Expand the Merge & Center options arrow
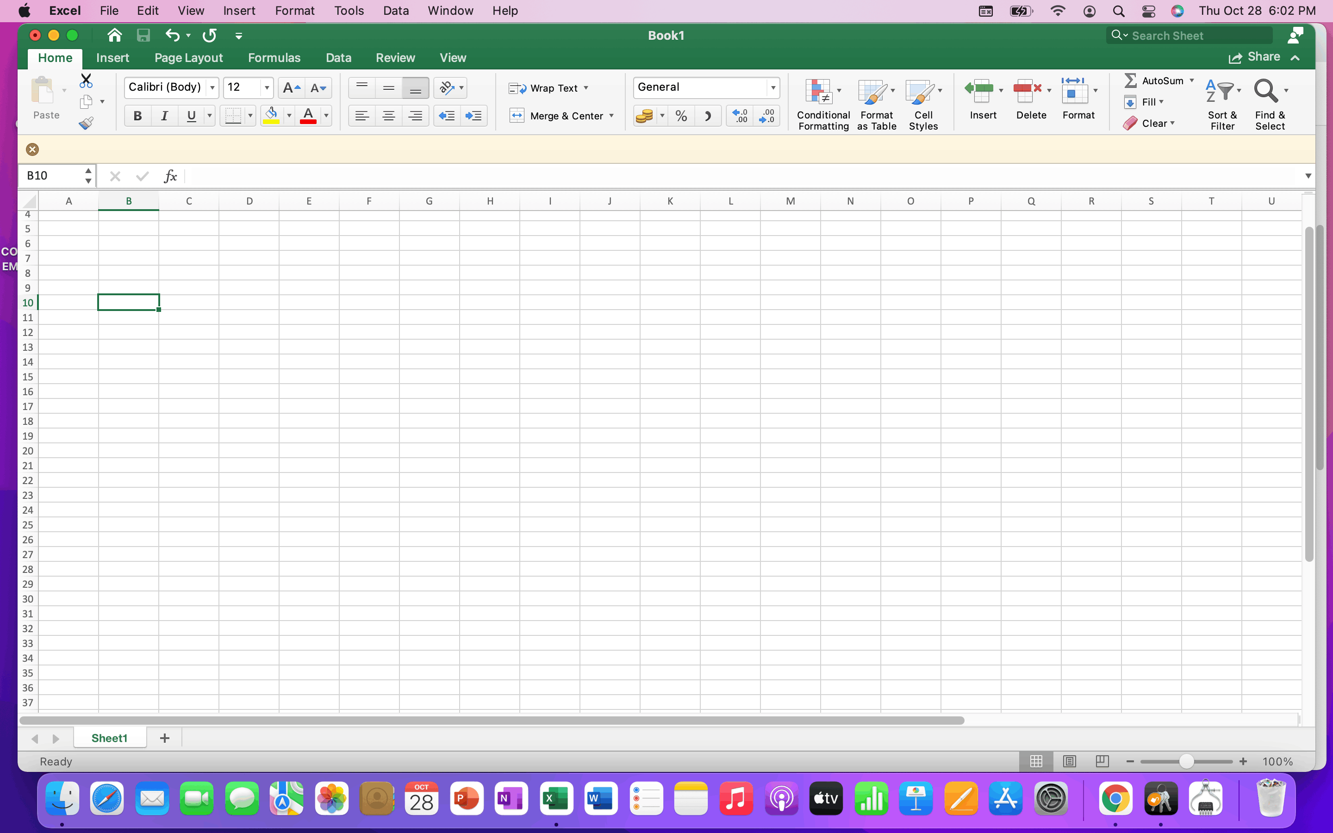The width and height of the screenshot is (1333, 833). [x=611, y=116]
